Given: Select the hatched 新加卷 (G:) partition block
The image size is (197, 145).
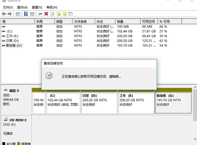Looking at the screenshot, I should 173,103.
